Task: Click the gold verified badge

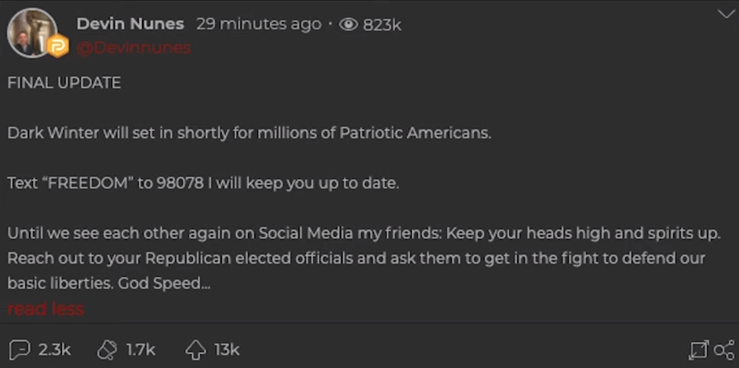Action: [58, 47]
